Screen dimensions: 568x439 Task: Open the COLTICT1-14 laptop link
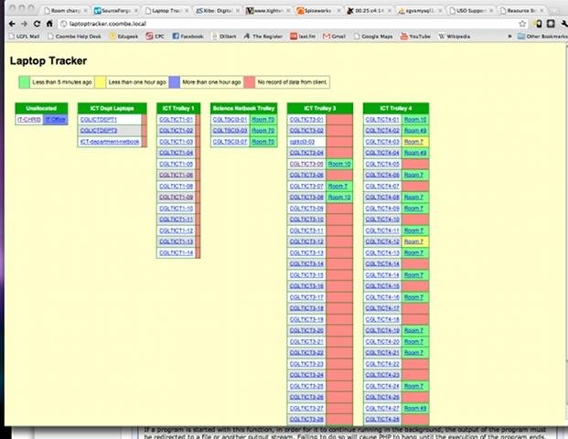pyautogui.click(x=176, y=252)
